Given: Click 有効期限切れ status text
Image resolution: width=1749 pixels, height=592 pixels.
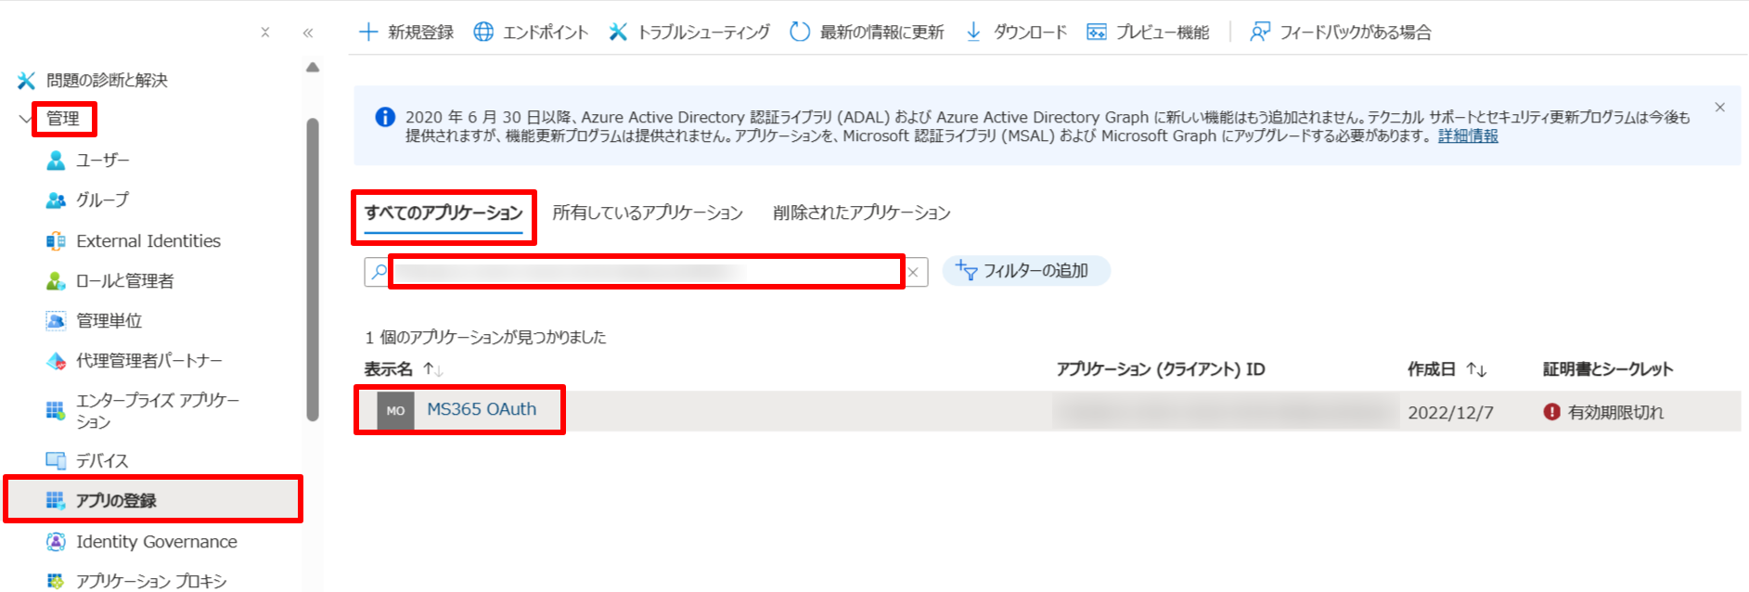Looking at the screenshot, I should [1615, 413].
